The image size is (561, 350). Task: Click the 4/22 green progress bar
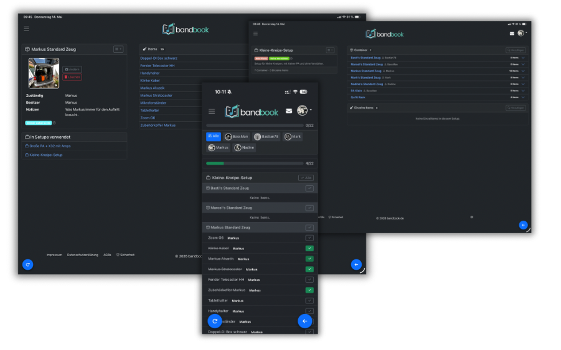tap(255, 163)
